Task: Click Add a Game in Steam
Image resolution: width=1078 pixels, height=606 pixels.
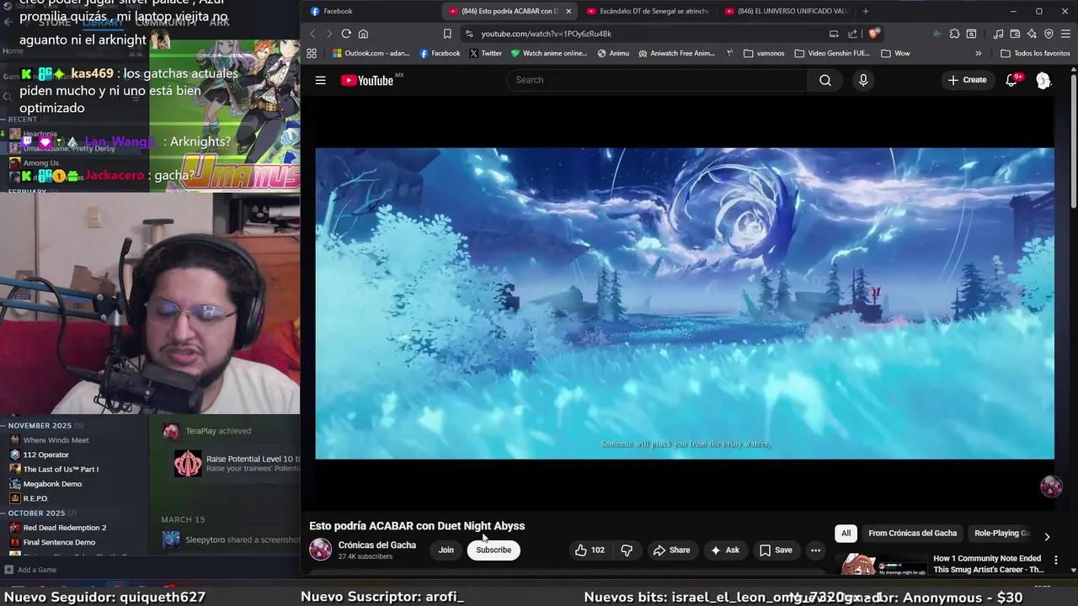Action: [30, 570]
